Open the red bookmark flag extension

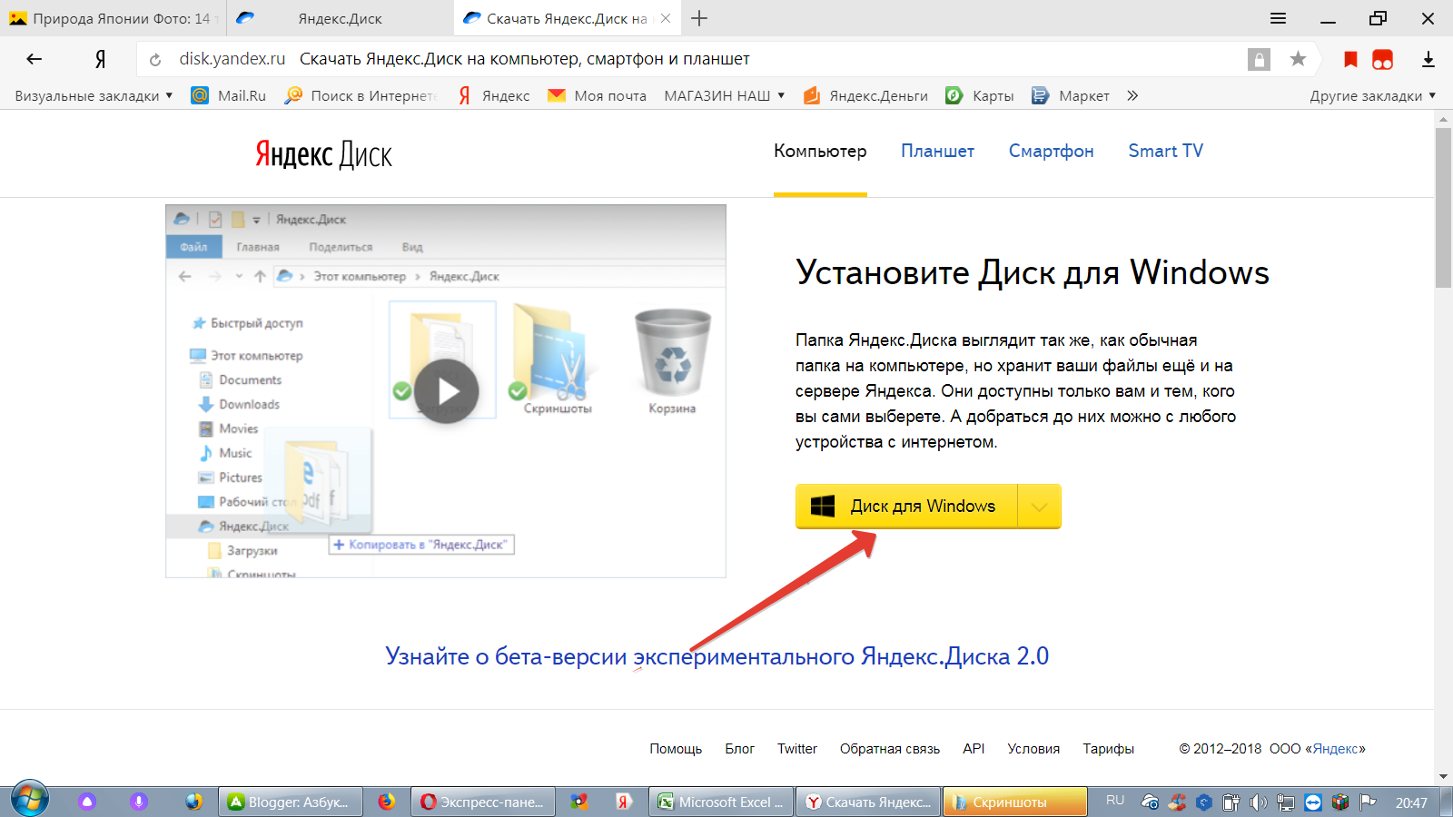pyautogui.click(x=1350, y=59)
